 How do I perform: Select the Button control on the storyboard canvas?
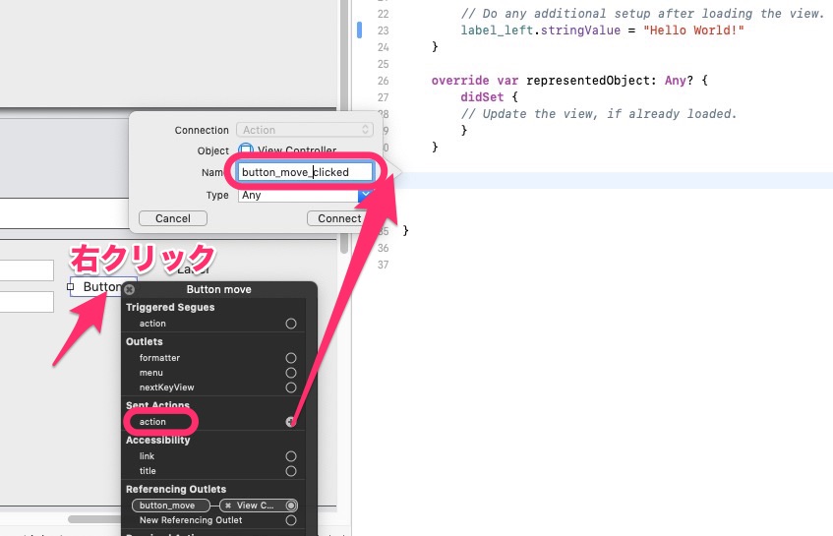[x=101, y=287]
